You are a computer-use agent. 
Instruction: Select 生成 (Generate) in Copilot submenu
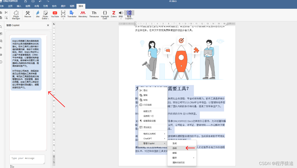pyautogui.click(x=182, y=144)
